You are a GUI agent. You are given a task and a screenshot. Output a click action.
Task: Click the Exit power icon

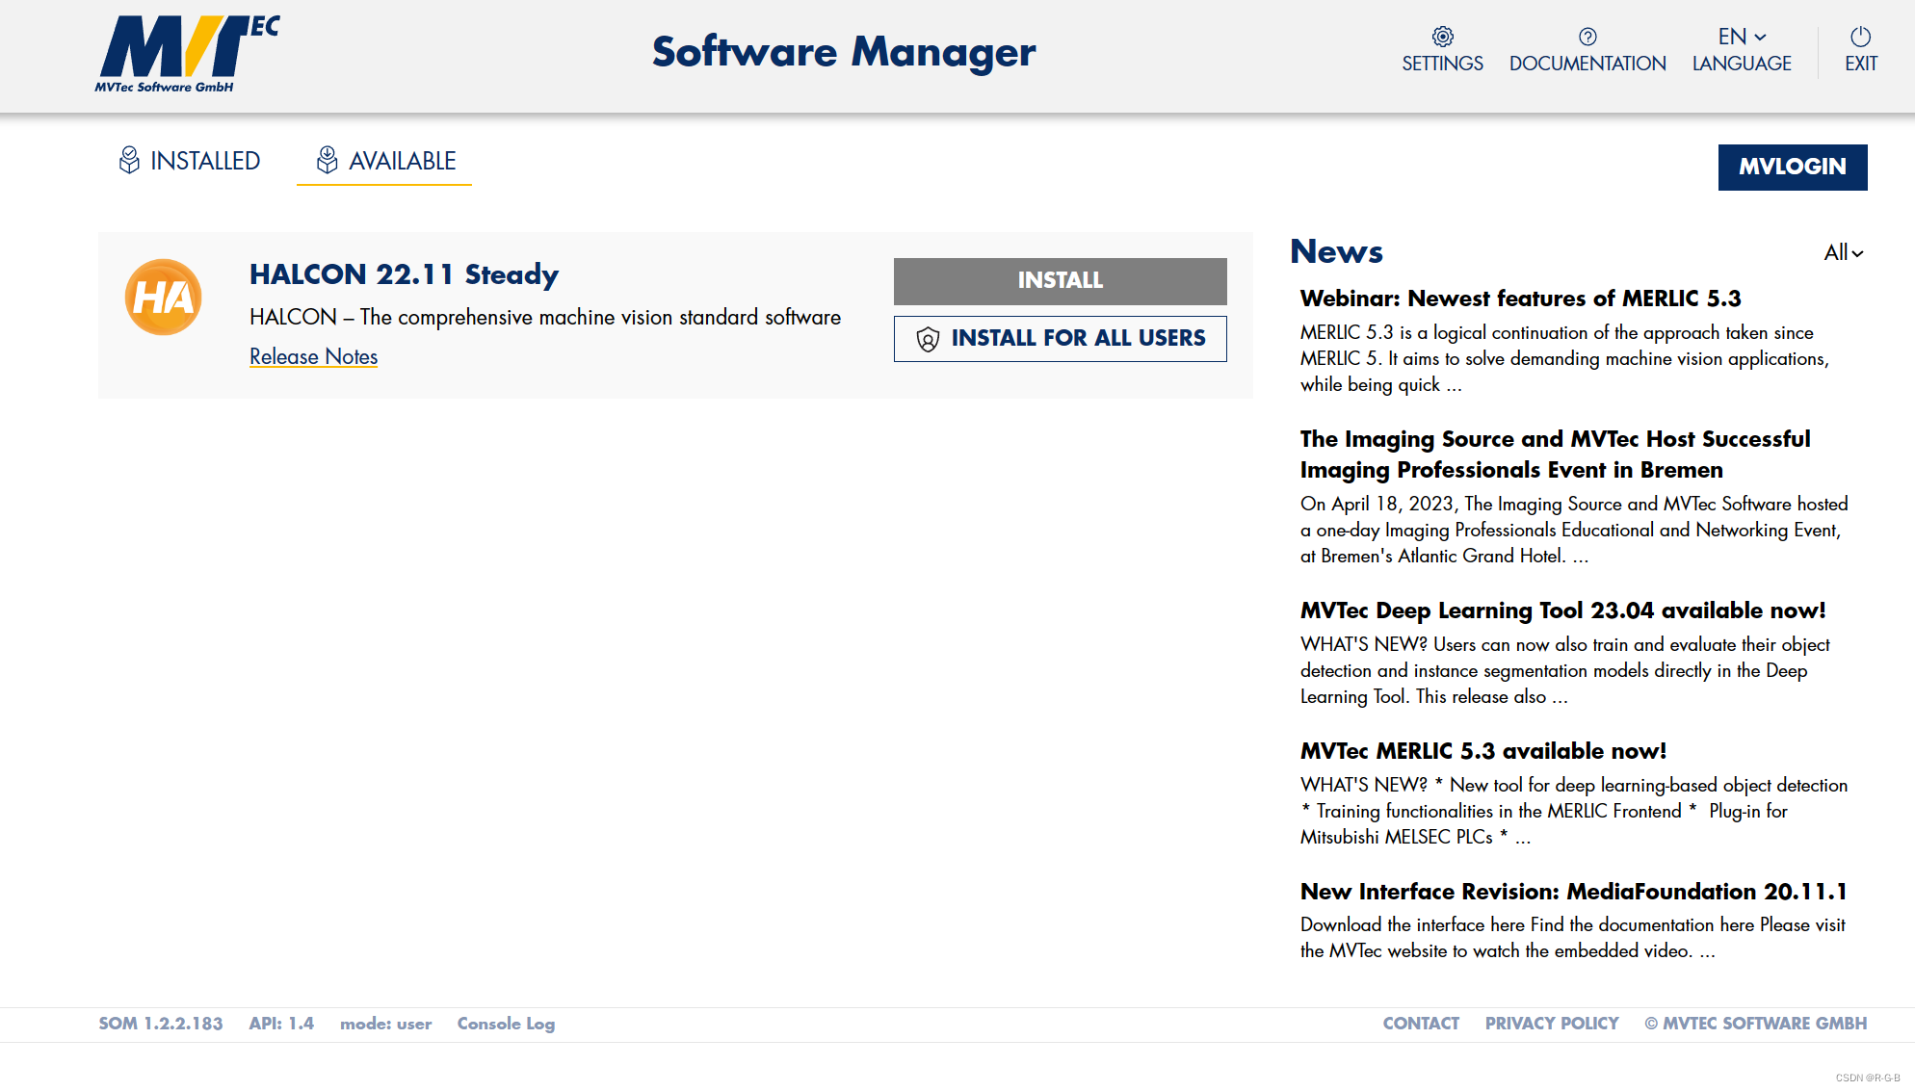(x=1860, y=37)
